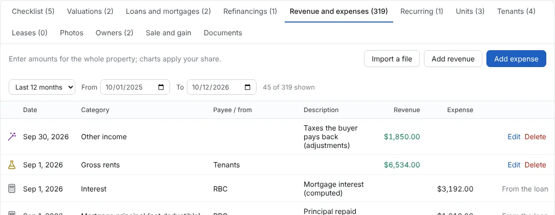Click the Other income category cell
The height and width of the screenshot is (215, 555).
click(104, 137)
